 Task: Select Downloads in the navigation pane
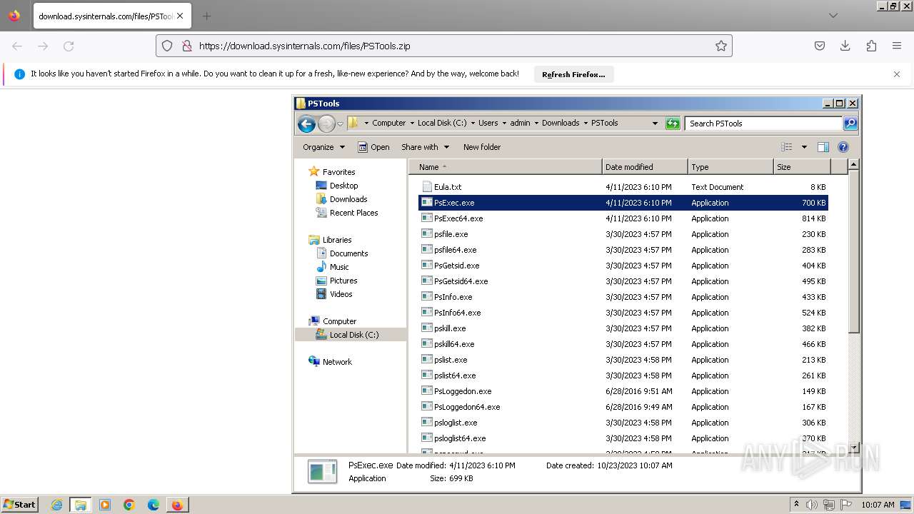point(348,199)
